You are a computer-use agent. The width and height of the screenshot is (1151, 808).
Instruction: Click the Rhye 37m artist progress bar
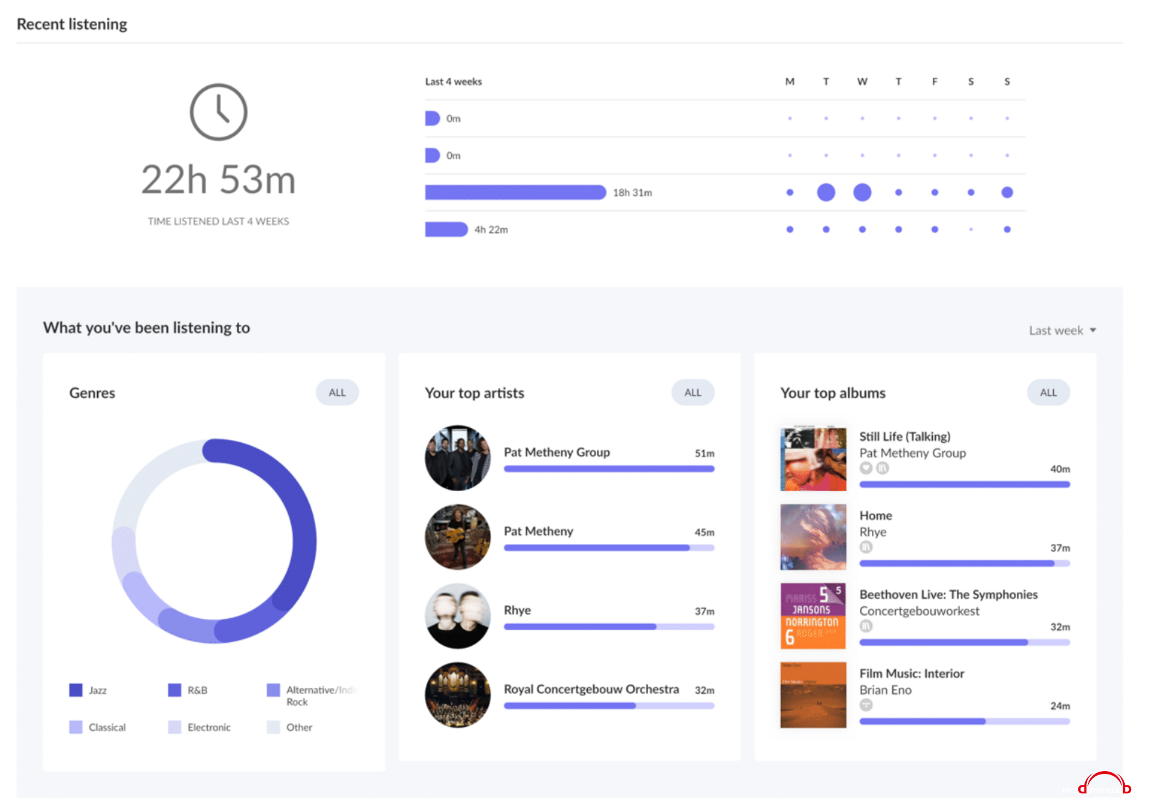point(609,627)
